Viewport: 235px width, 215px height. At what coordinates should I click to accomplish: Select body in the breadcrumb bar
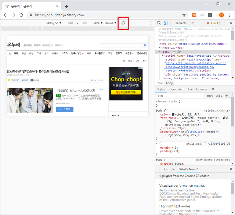tap(169, 83)
